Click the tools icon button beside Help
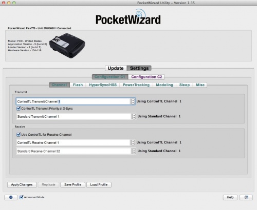257x210 pixels. pyautogui.click(x=246, y=197)
